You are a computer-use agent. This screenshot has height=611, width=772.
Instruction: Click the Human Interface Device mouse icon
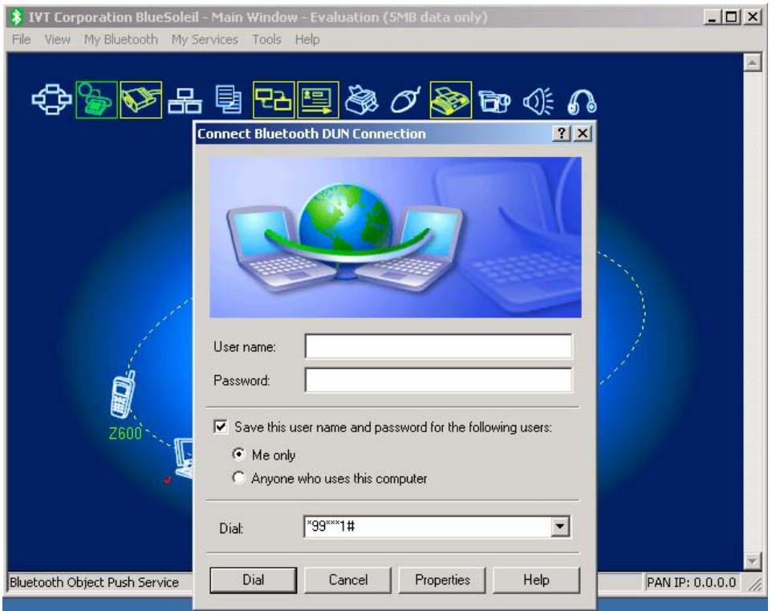coord(406,100)
